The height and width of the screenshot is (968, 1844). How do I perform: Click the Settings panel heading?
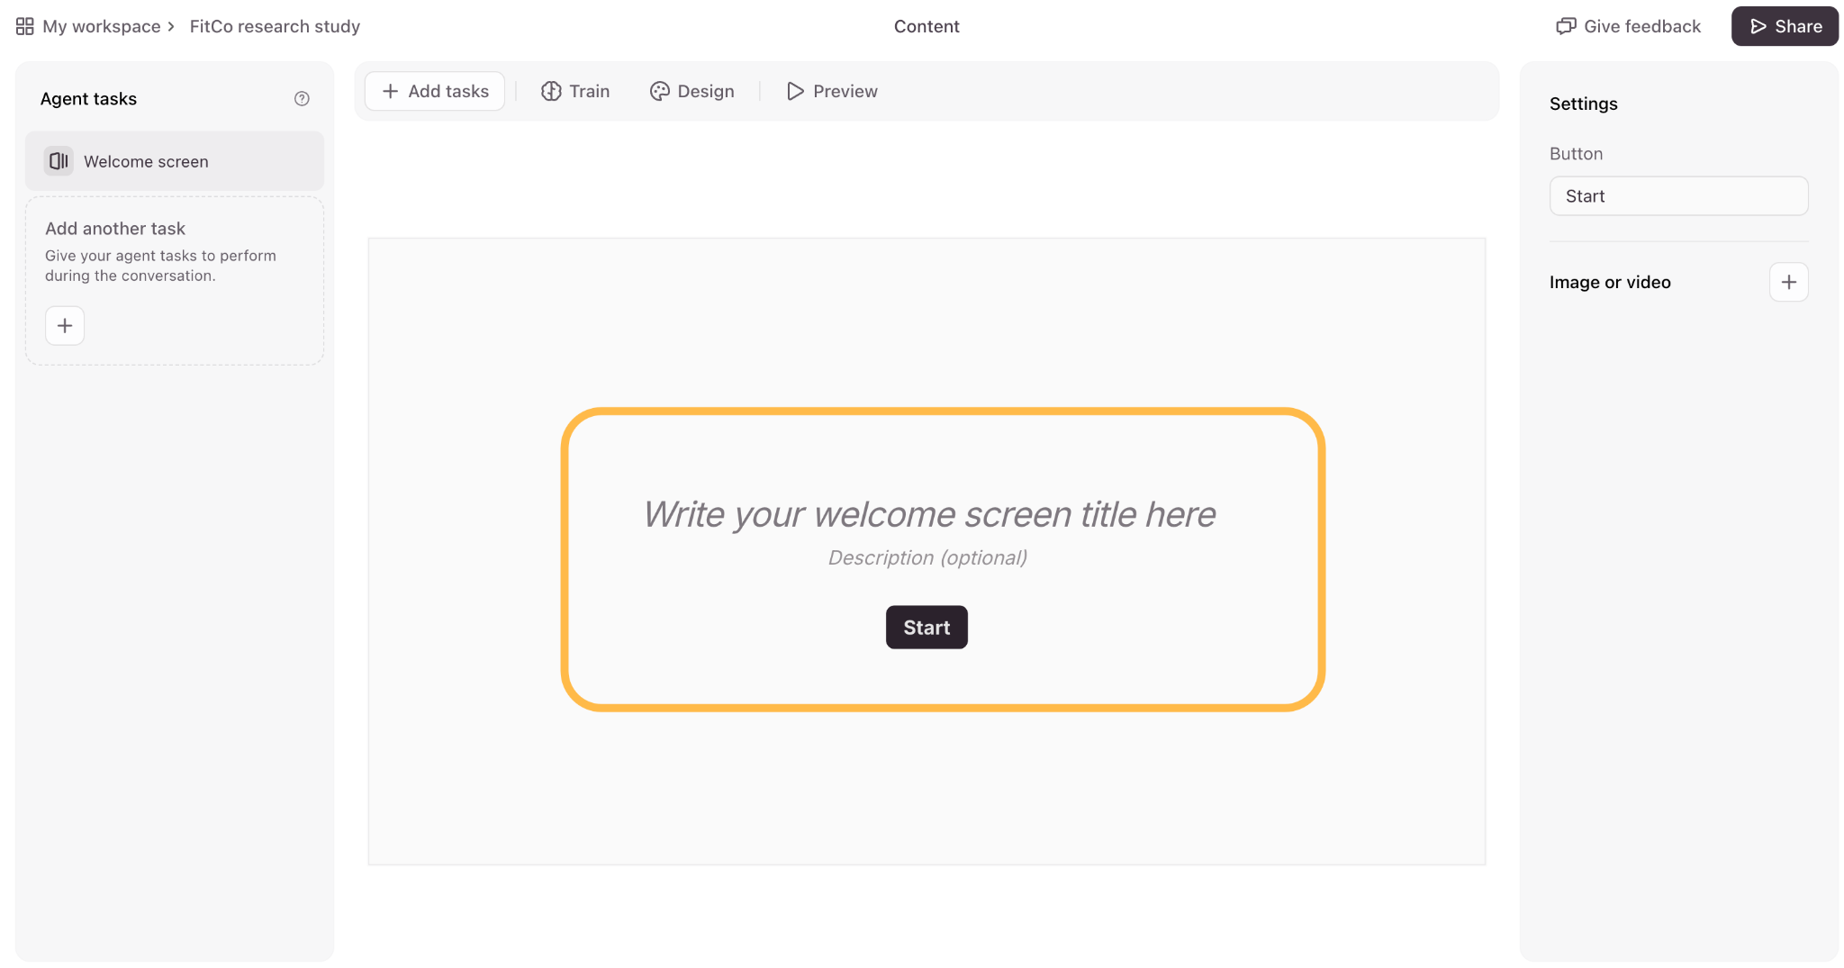point(1583,104)
